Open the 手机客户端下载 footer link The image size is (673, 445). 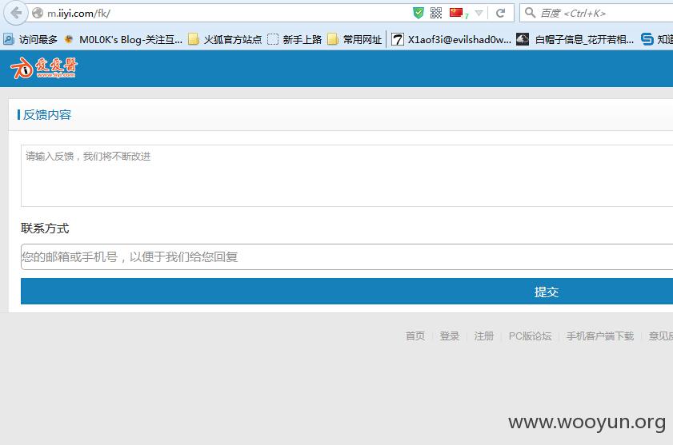click(600, 336)
